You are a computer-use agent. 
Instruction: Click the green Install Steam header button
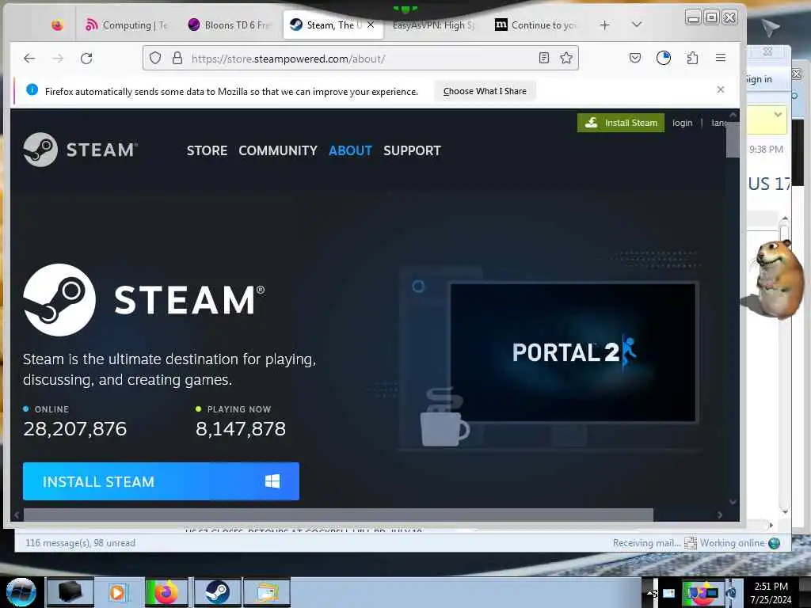coord(621,123)
